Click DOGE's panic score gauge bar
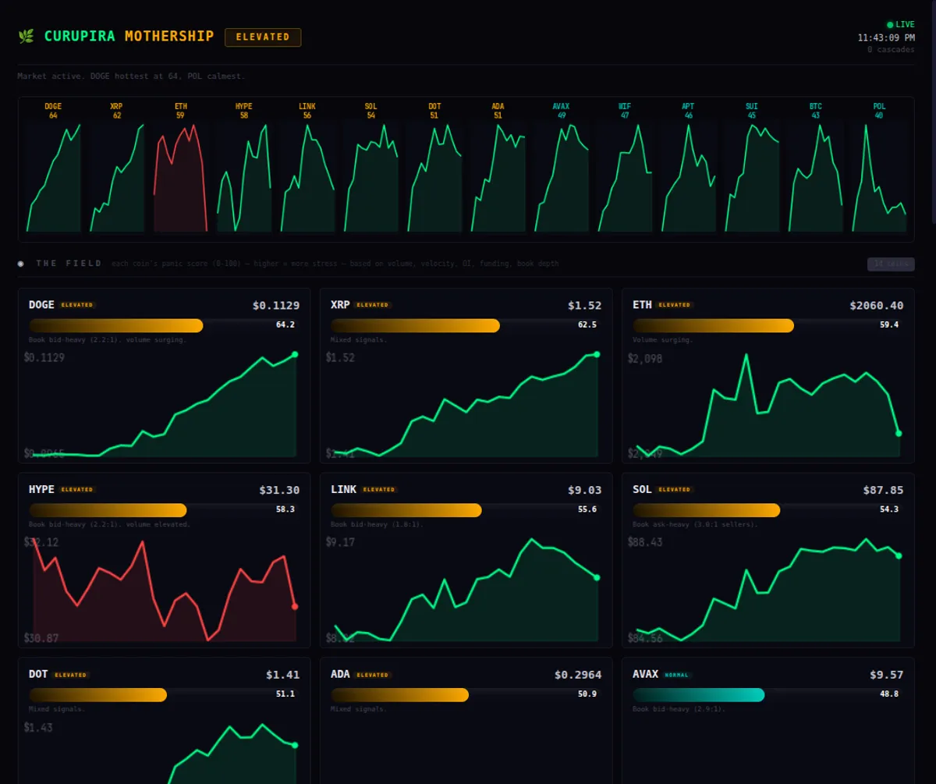936x784 pixels. (115, 325)
